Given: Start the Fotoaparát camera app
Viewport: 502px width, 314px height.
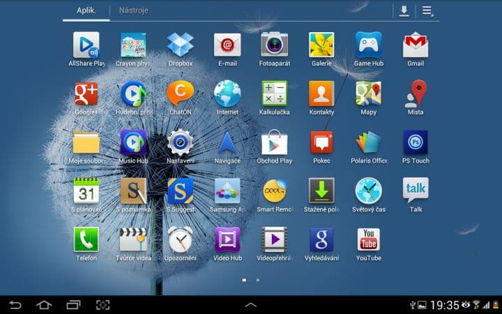Looking at the screenshot, I should tap(275, 45).
